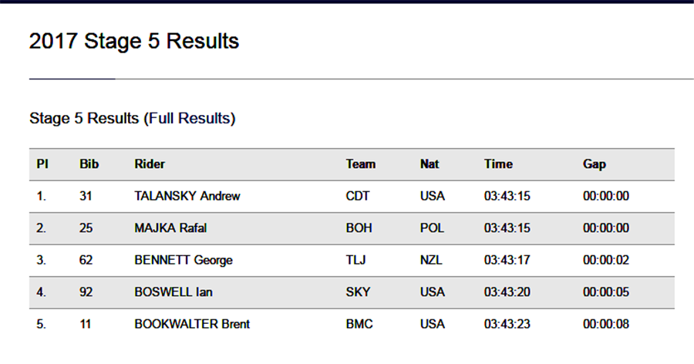Click the gap value 00:00:08
The image size is (694, 364).
coord(606,324)
